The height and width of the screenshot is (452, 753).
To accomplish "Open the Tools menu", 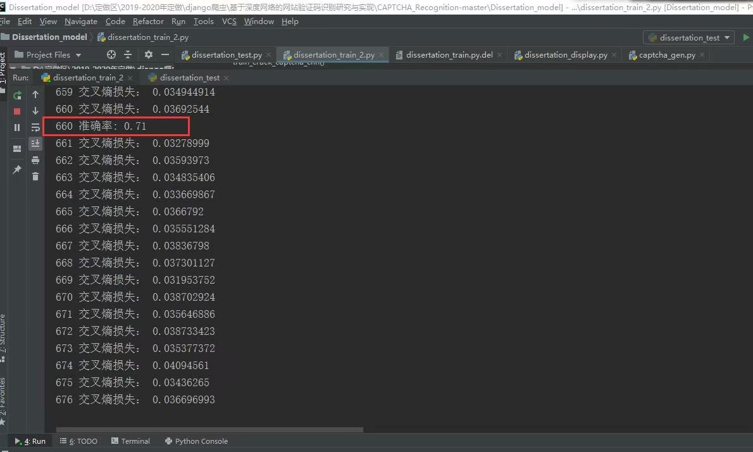I will tap(204, 22).
